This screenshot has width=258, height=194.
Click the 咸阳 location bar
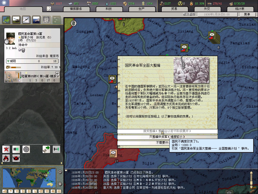point(32,61)
